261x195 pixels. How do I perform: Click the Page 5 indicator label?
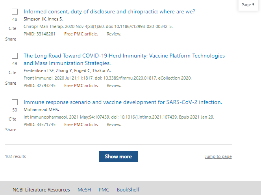point(248,5)
